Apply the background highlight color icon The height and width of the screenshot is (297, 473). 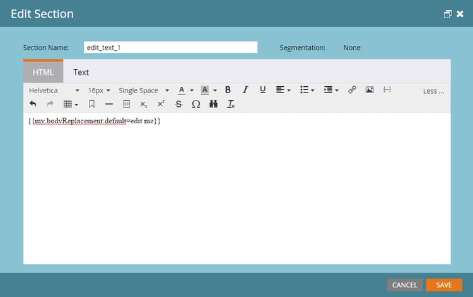(205, 90)
